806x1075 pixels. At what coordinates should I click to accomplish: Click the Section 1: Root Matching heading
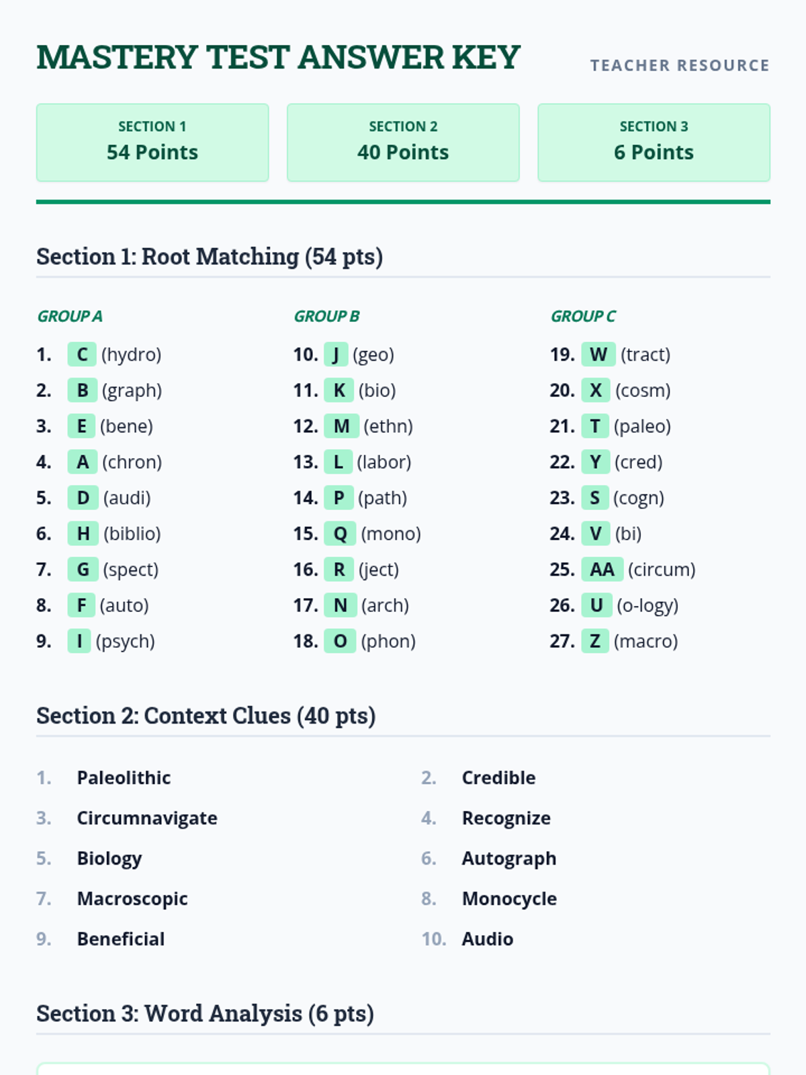pyautogui.click(x=210, y=257)
